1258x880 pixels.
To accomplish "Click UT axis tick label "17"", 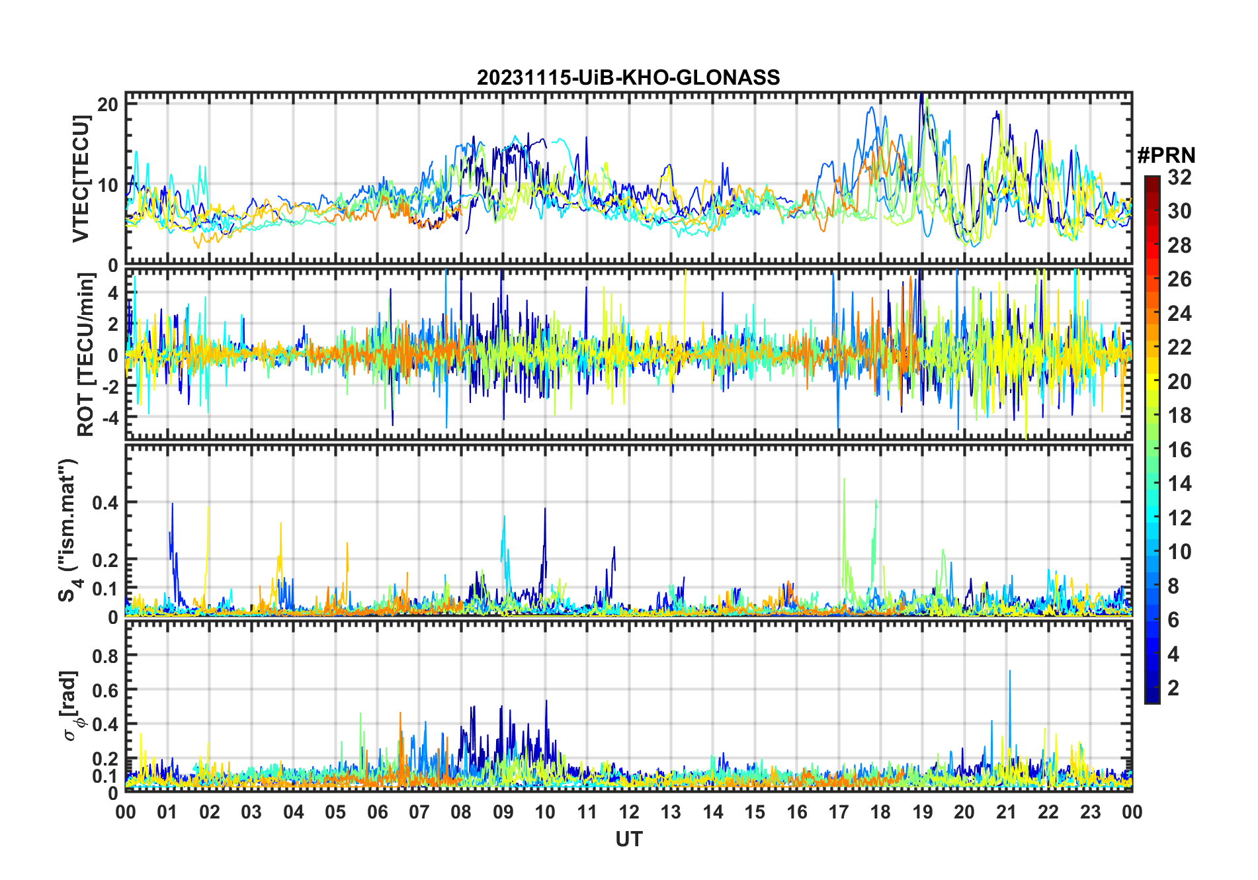I will [839, 812].
